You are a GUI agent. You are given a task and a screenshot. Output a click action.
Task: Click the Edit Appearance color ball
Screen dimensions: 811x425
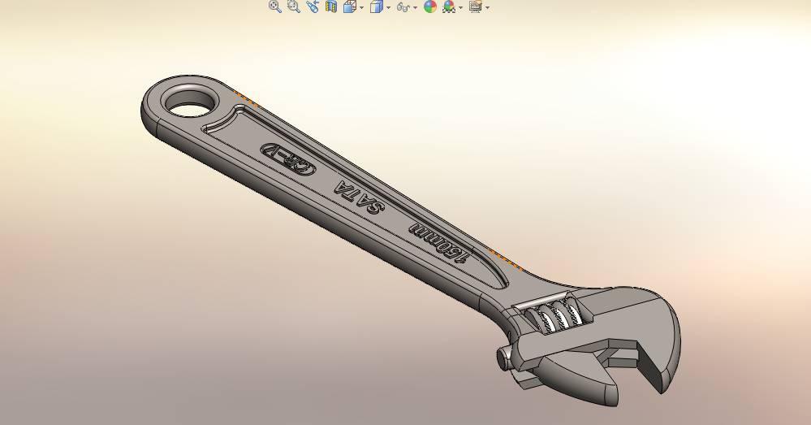tap(430, 7)
